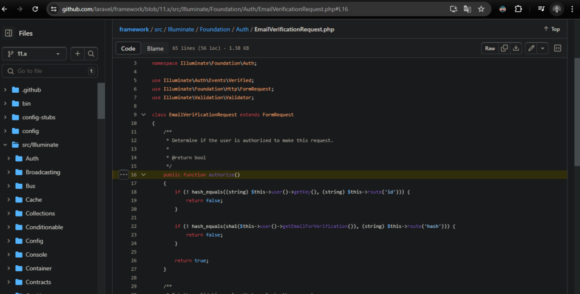Select the Console folder in tree
The image size is (580, 294).
coord(36,254)
